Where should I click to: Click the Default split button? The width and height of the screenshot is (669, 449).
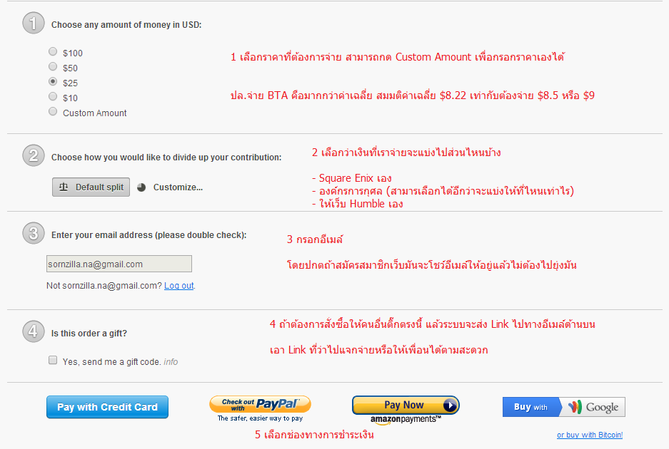[x=91, y=187]
